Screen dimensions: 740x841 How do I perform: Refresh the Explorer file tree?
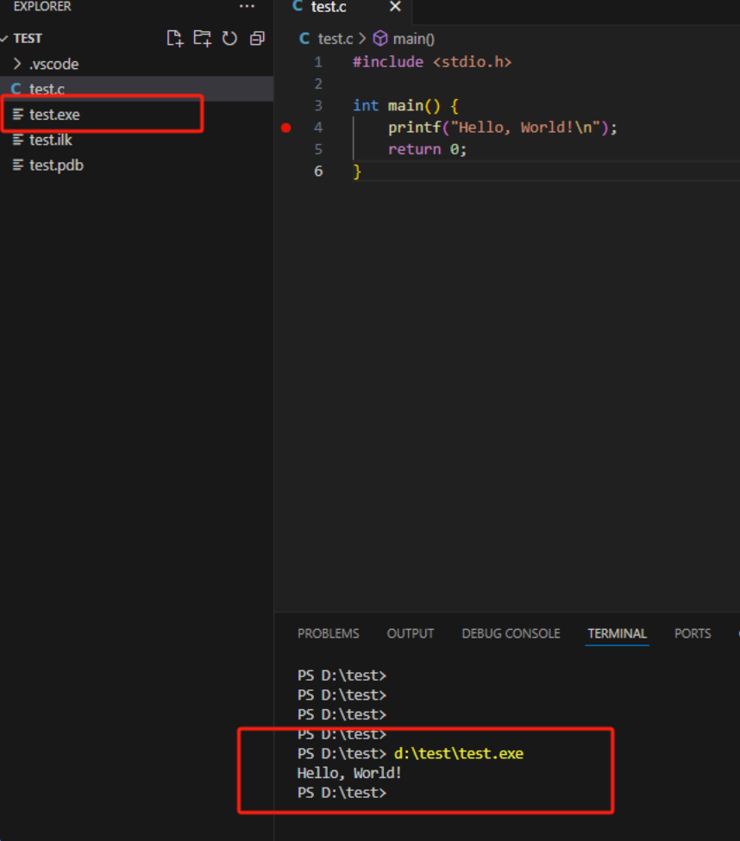click(x=229, y=38)
